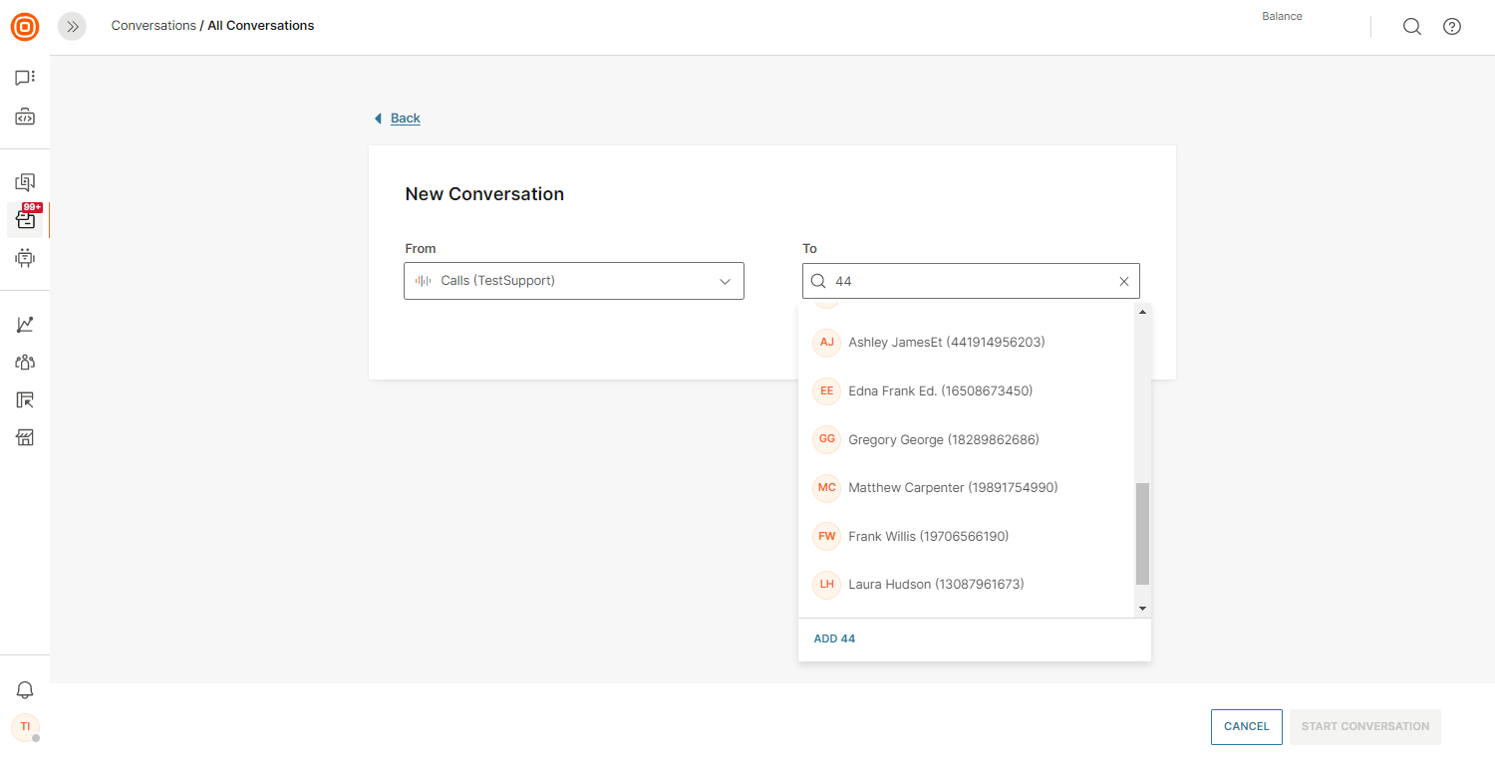
Task: Expand the sidebar with double-chevron button
Action: pos(73,27)
